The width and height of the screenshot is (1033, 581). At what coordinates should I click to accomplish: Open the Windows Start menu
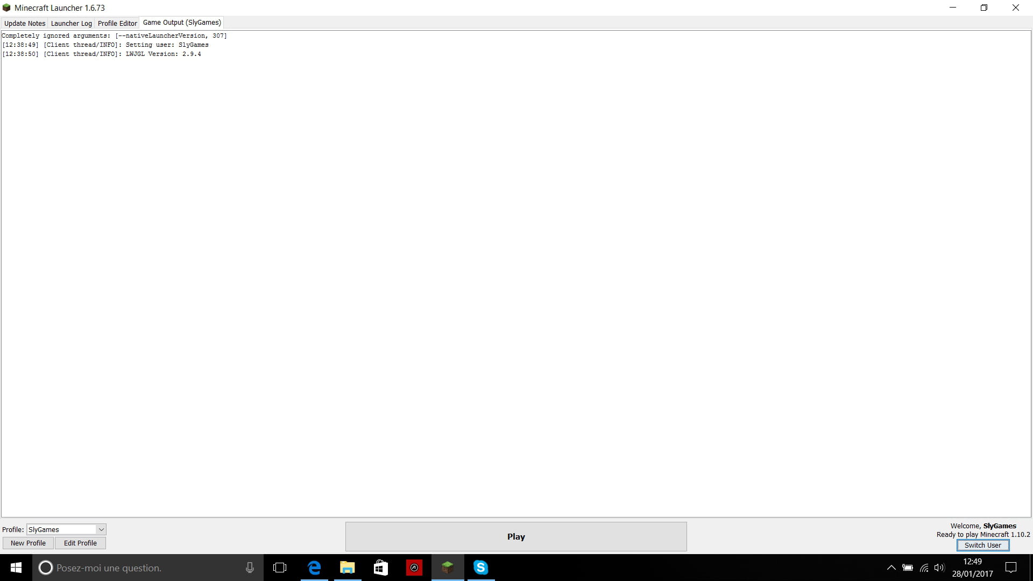coord(16,568)
